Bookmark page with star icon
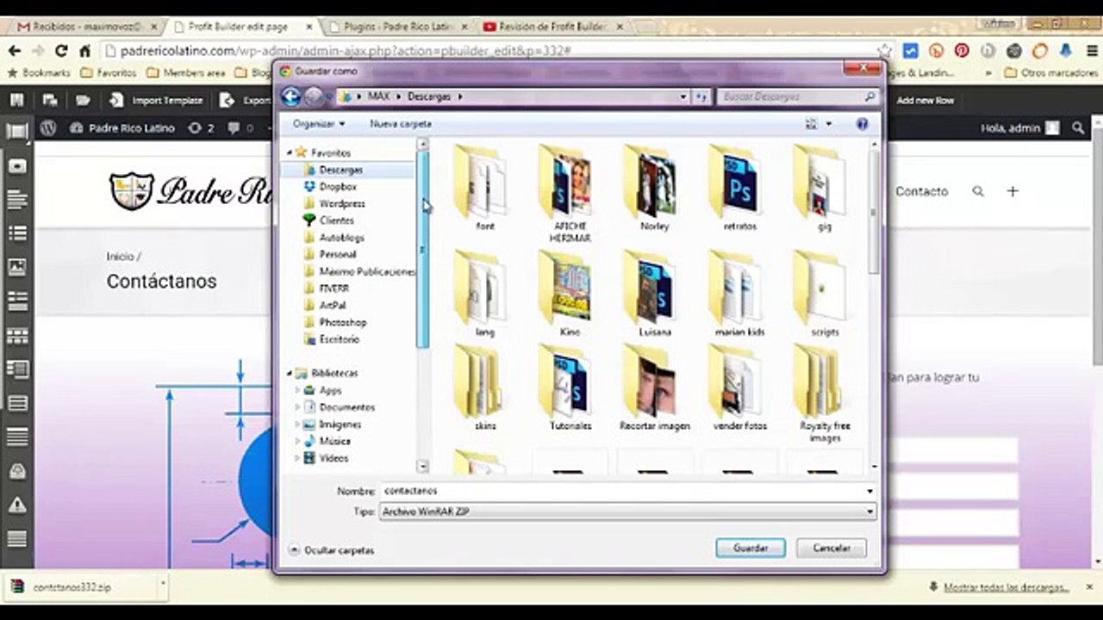This screenshot has height=620, width=1103. click(884, 51)
